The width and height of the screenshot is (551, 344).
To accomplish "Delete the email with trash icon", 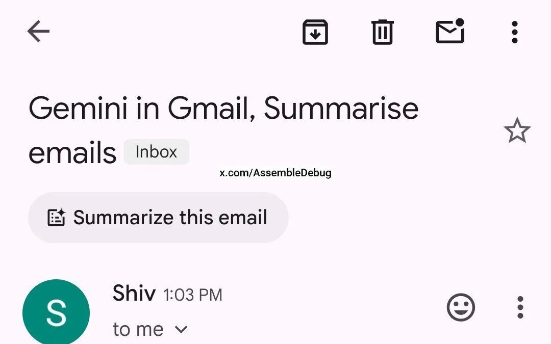I will (382, 32).
